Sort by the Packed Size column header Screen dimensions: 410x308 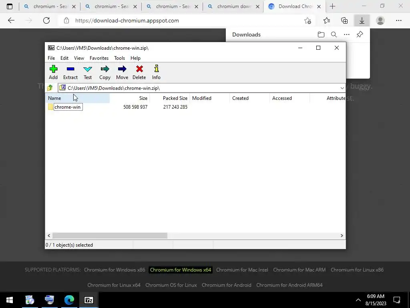click(170, 98)
